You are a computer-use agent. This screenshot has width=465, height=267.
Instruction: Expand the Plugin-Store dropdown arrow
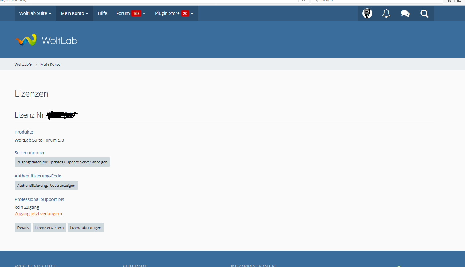[x=192, y=13]
